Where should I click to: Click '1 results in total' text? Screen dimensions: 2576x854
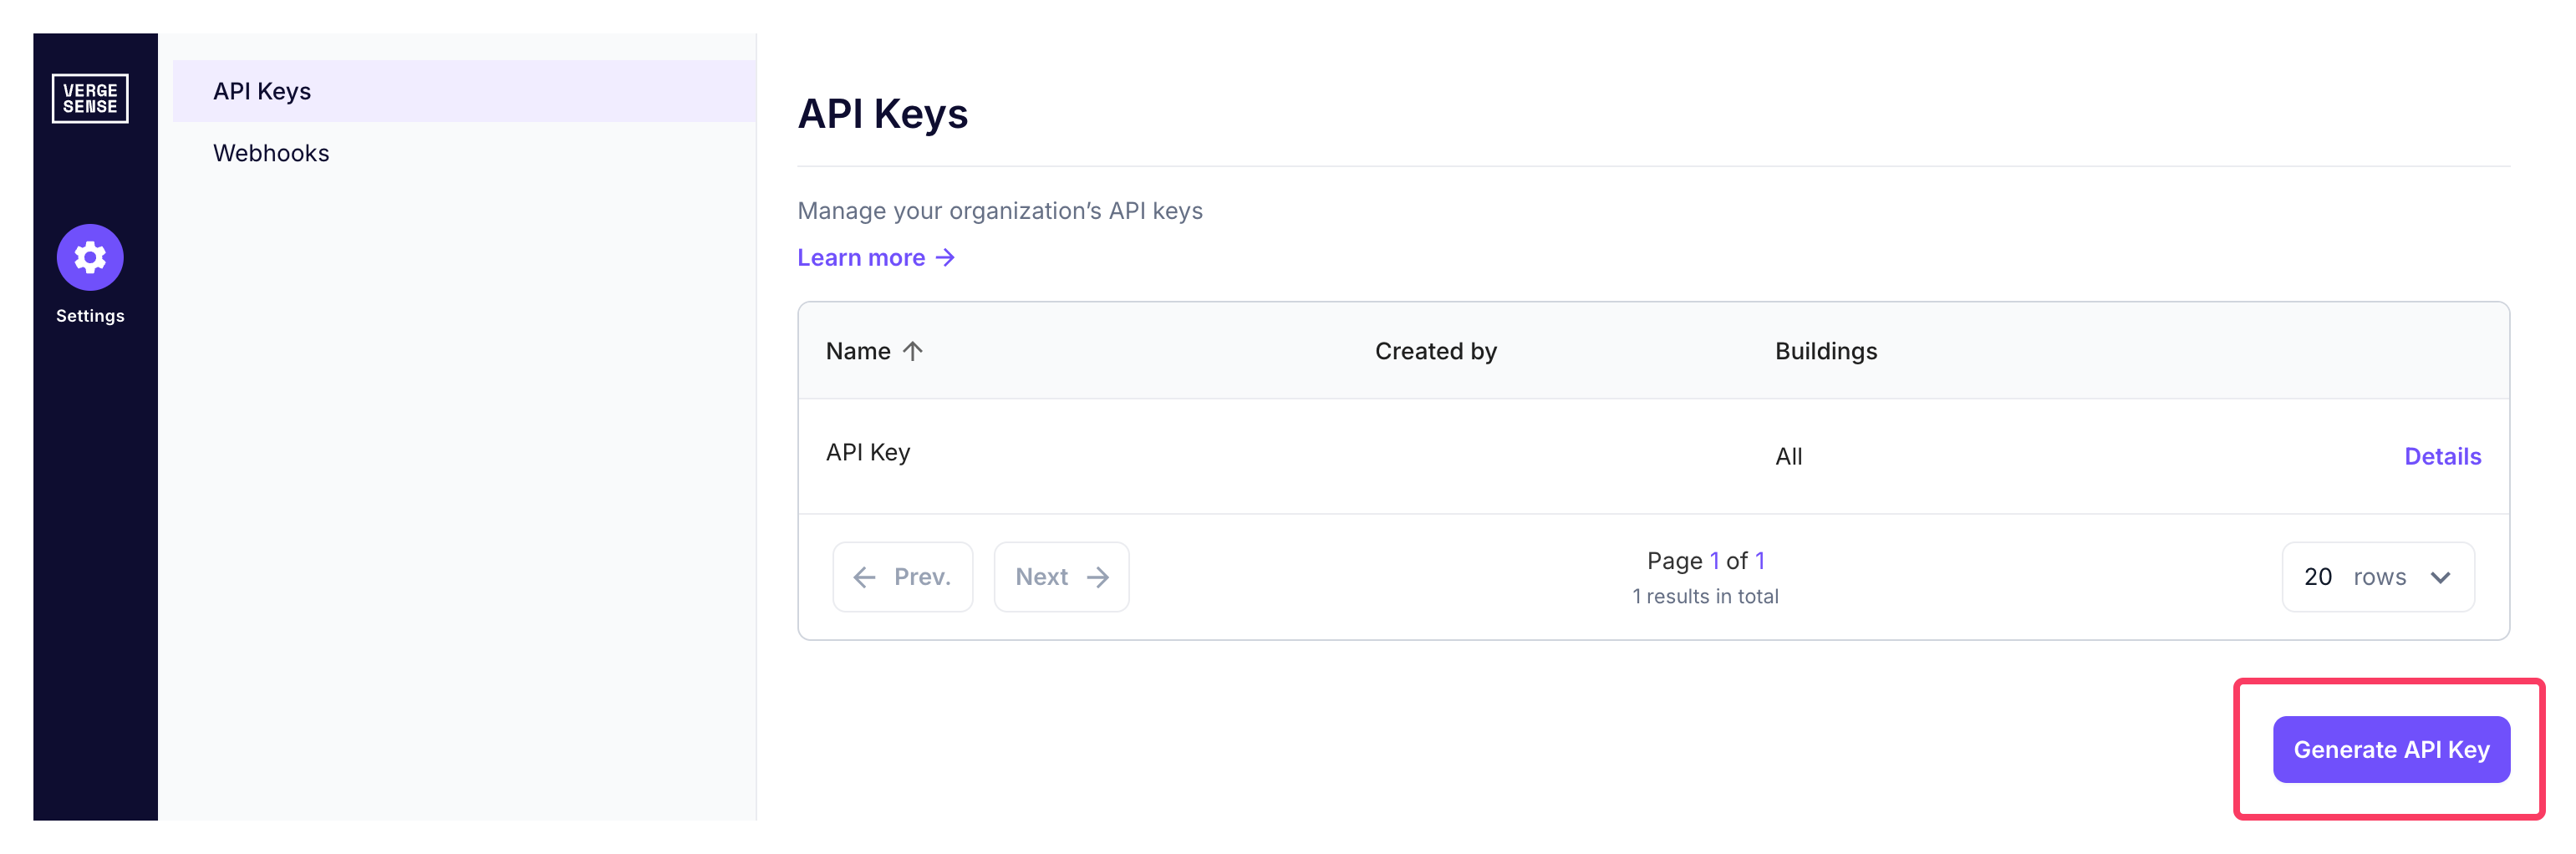click(x=1705, y=597)
